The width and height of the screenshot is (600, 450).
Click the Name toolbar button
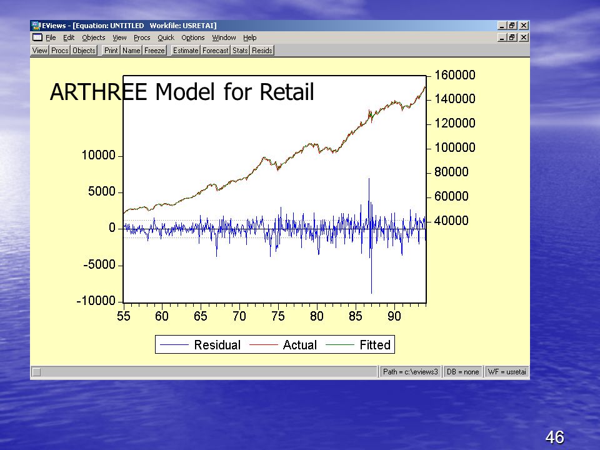(x=131, y=51)
